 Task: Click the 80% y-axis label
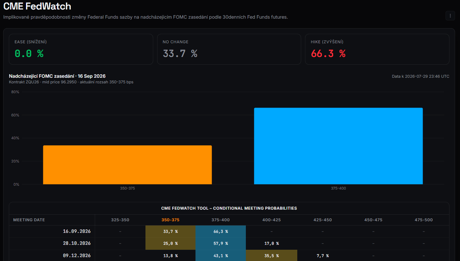(15, 92)
